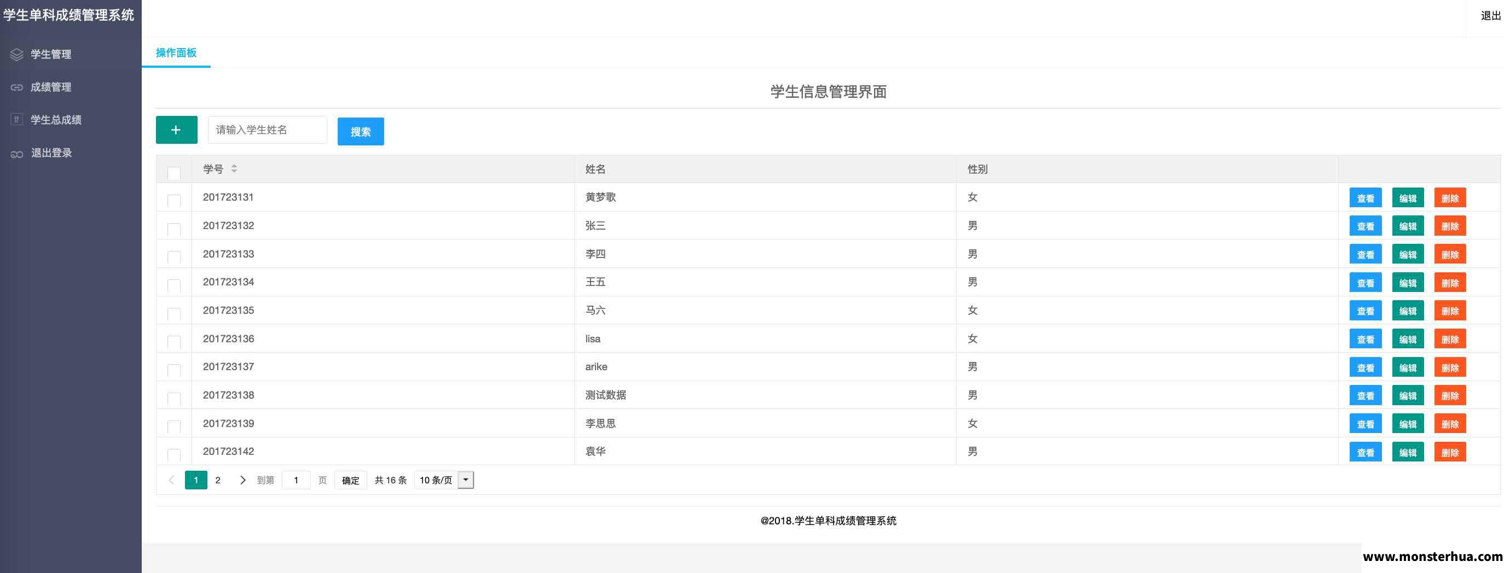Screen dimensions: 1504x573
Task: Click 编辑 for student 马六
Action: (1408, 311)
